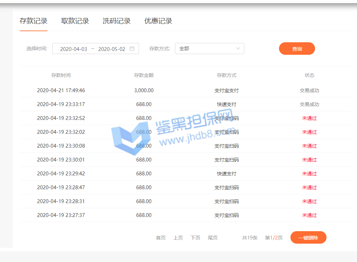Switch to the 洗码记录 tab

(116, 21)
